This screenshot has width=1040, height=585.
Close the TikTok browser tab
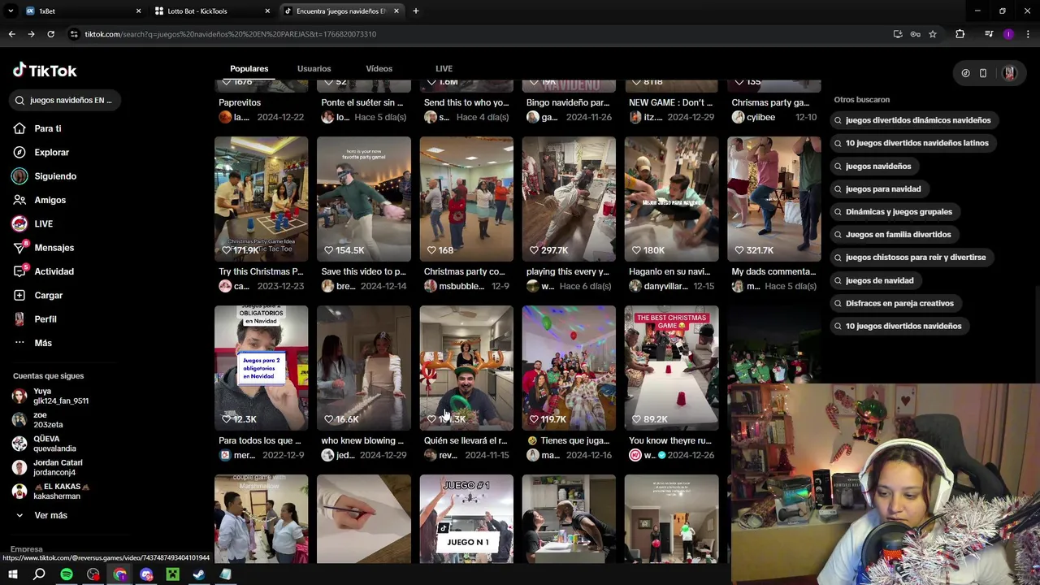396,11
